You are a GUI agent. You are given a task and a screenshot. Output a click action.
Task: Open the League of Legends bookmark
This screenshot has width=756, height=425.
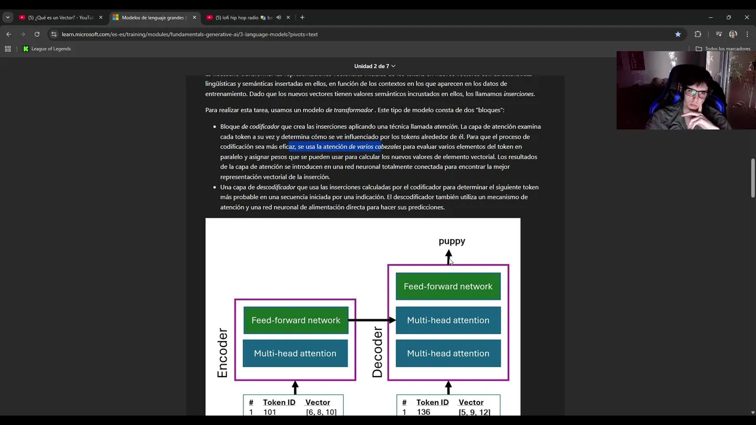point(47,49)
